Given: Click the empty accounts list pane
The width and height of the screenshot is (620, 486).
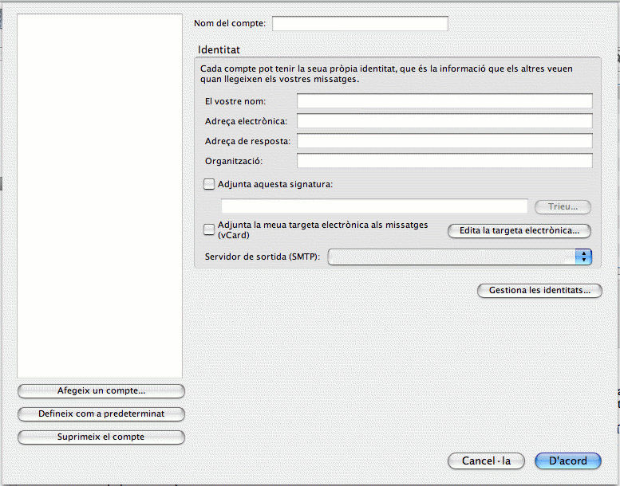Looking at the screenshot, I should (100, 196).
